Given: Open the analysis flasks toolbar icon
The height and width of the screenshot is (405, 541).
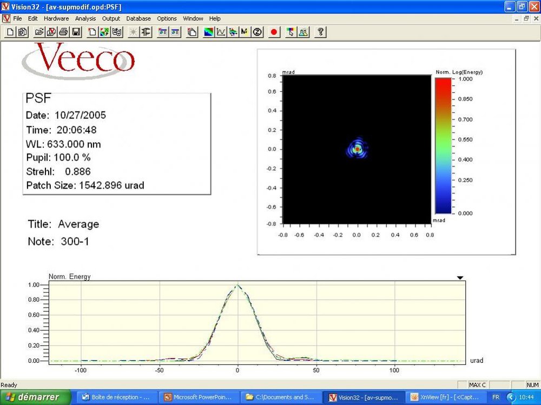Looking at the screenshot, I should tap(303, 32).
